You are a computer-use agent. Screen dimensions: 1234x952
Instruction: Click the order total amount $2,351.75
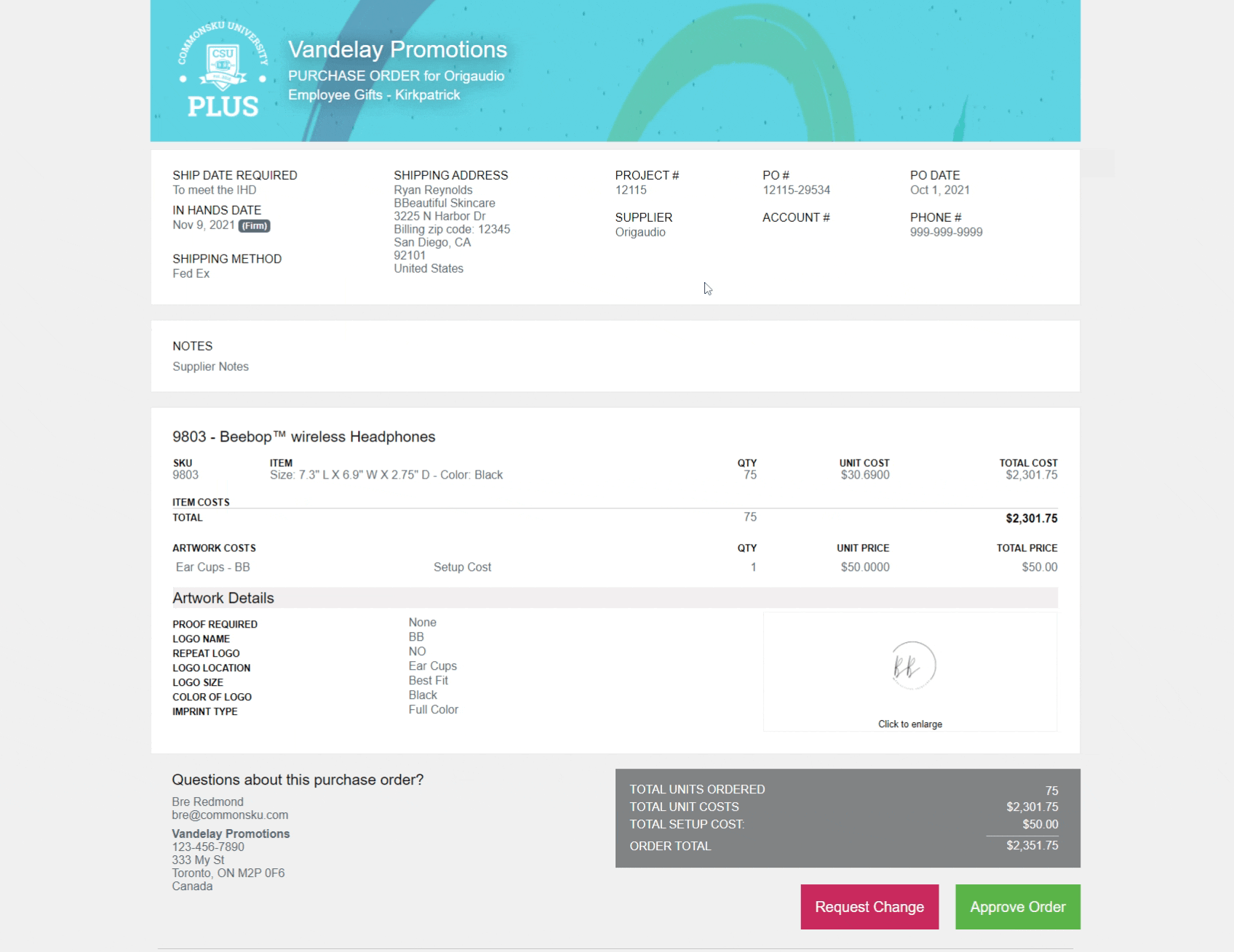(x=1032, y=846)
